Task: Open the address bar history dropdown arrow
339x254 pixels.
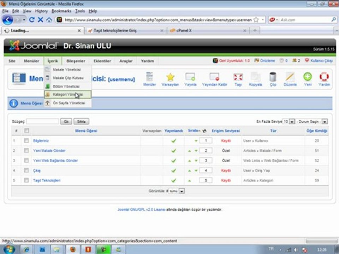Action: 263,20
